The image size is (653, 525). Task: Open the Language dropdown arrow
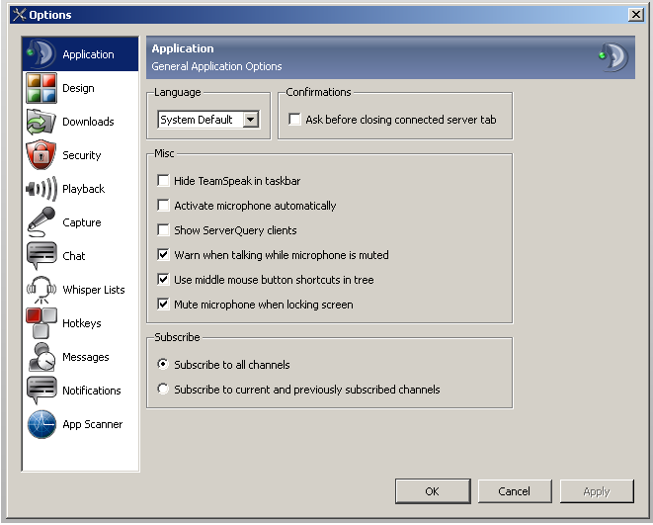250,120
